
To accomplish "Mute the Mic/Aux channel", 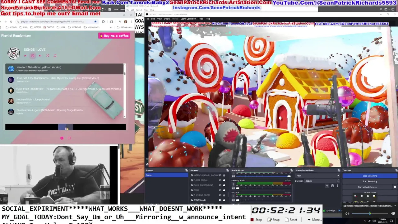I will coord(234,200).
